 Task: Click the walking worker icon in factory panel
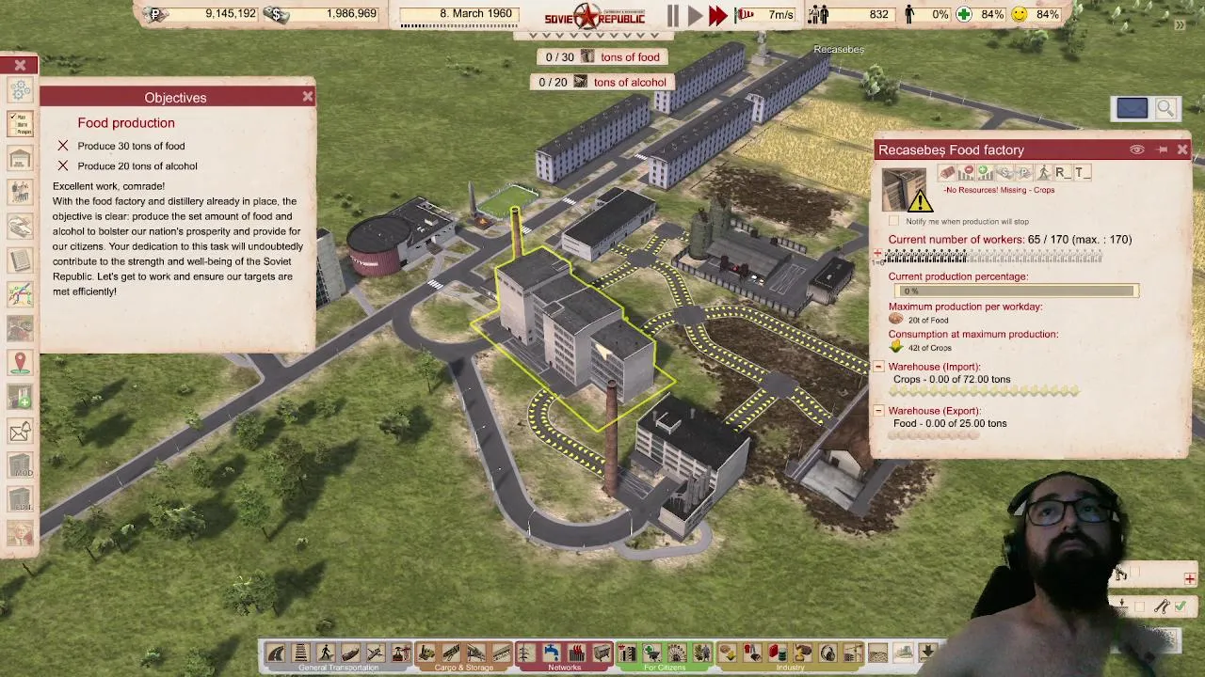[x=1043, y=172]
